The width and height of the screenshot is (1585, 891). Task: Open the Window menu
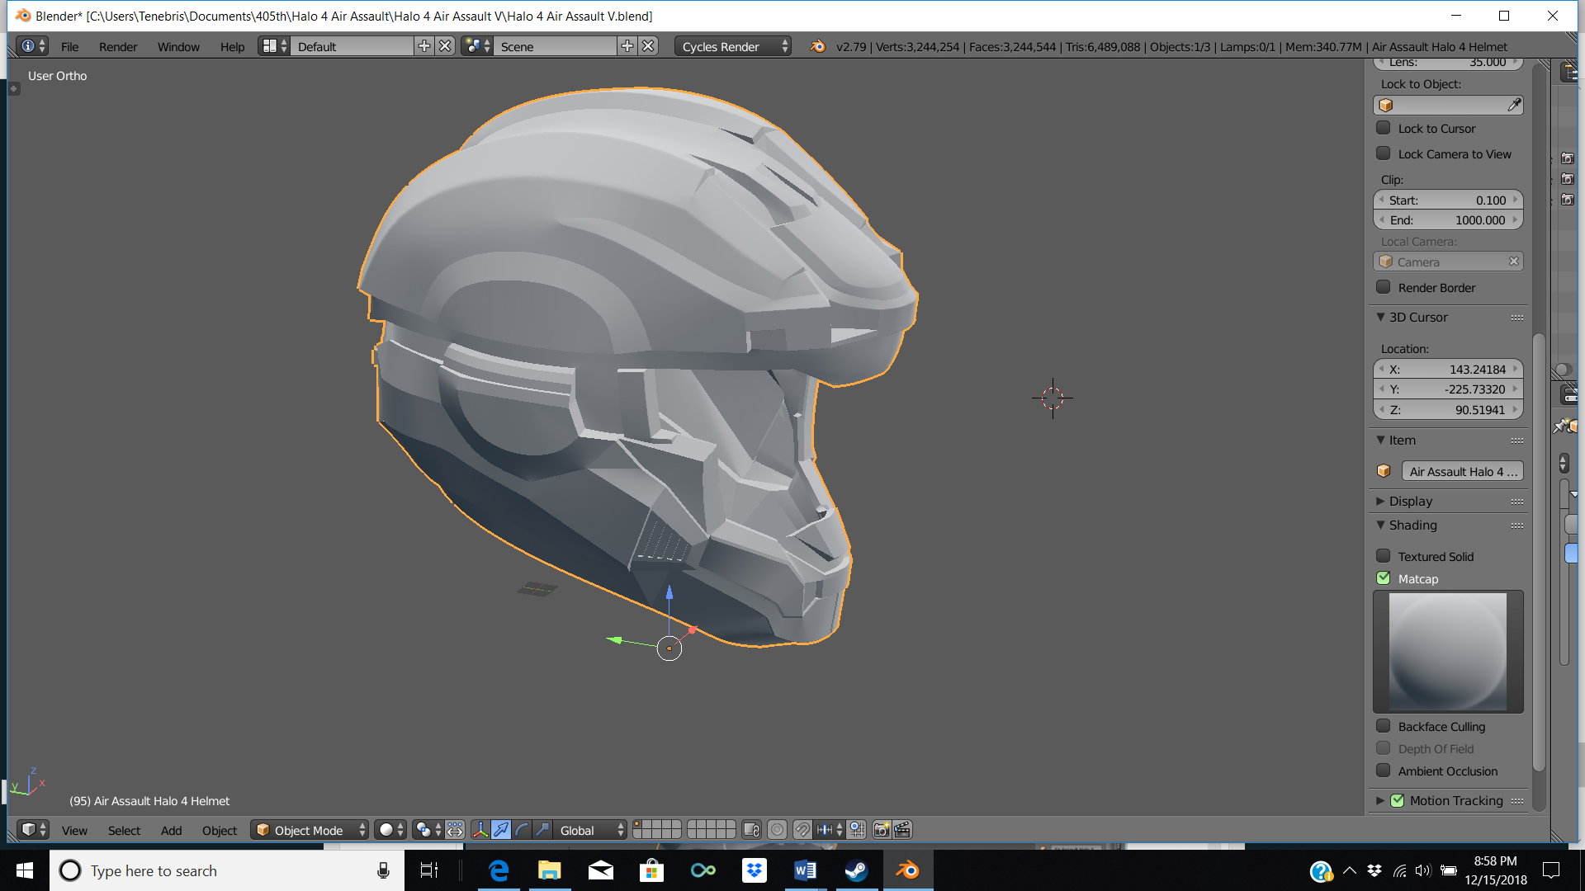click(178, 46)
